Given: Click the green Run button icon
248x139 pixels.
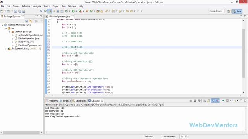Looking at the screenshot, I should click(73, 11).
